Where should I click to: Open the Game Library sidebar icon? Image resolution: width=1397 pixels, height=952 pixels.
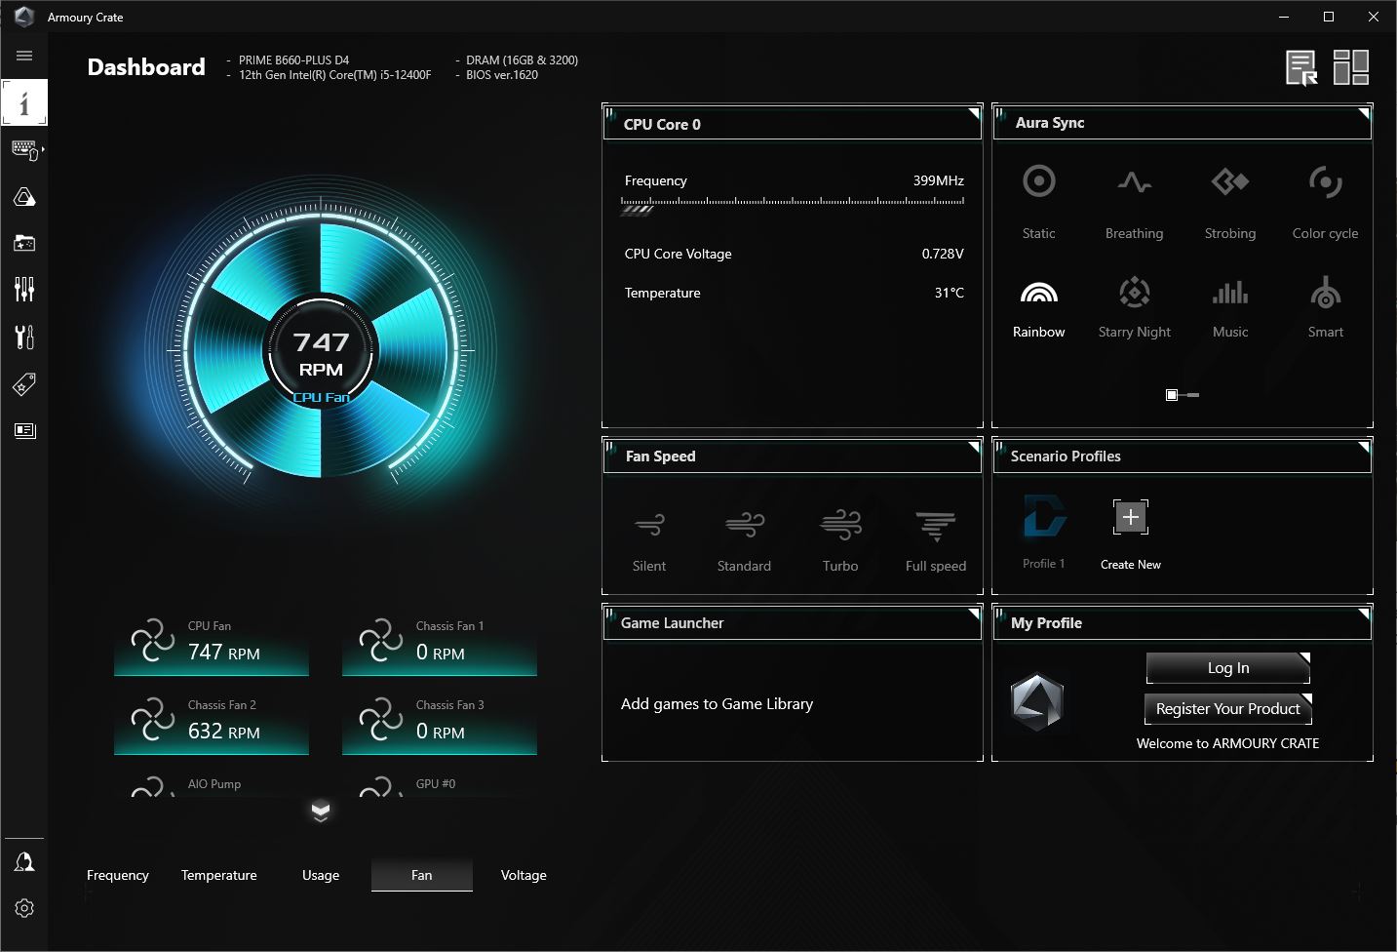click(x=24, y=243)
